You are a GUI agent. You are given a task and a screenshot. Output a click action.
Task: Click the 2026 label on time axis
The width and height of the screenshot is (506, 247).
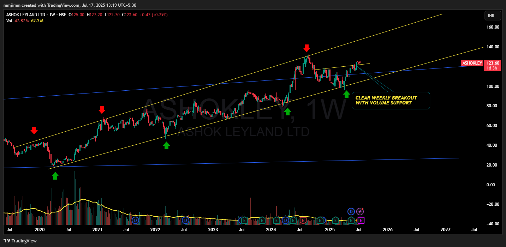(388, 230)
